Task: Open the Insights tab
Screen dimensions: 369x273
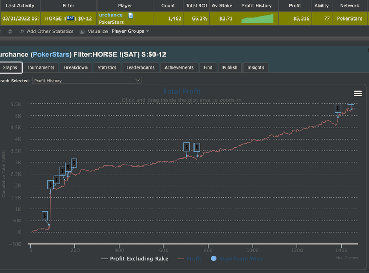Action: coord(256,67)
